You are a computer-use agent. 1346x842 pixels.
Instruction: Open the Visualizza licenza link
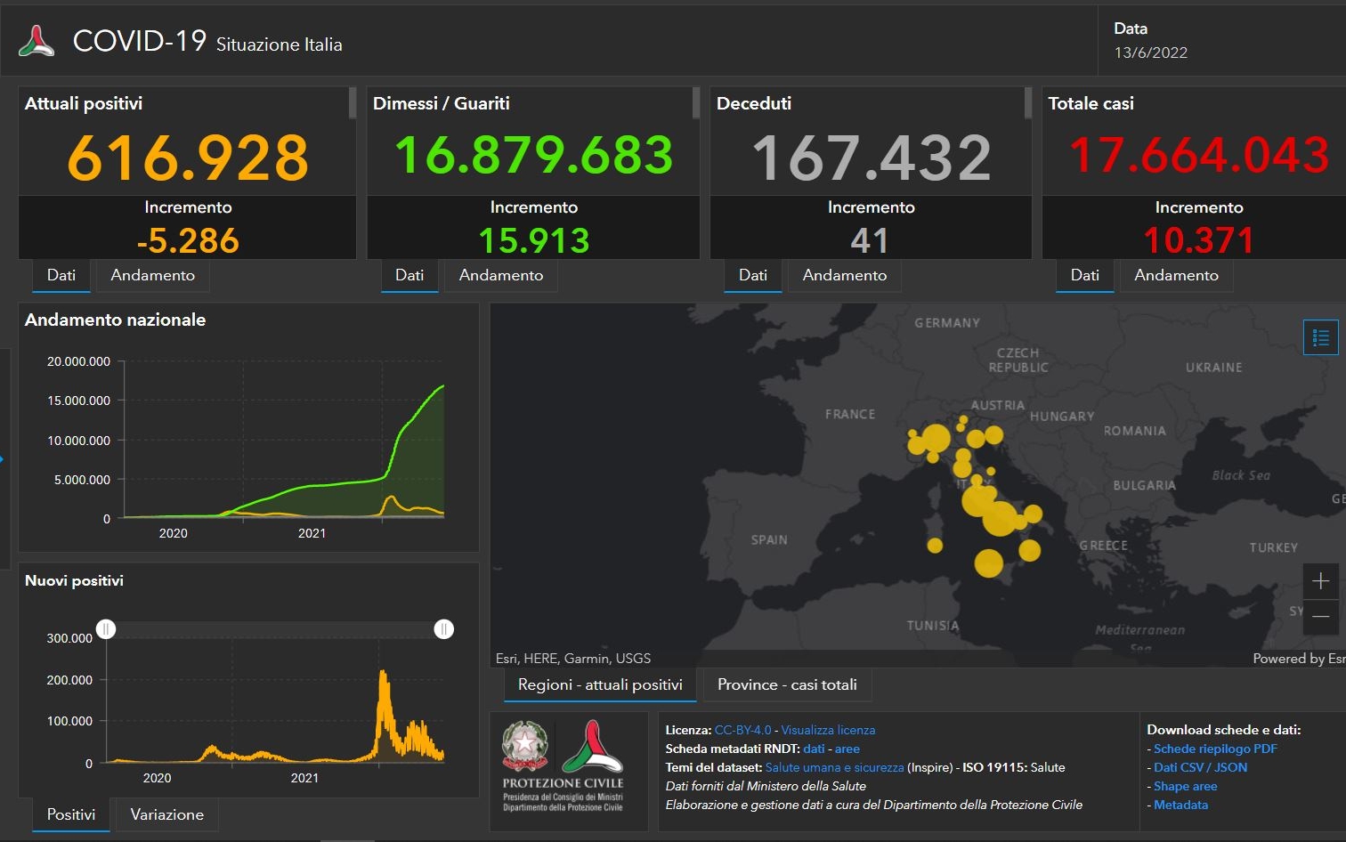[828, 730]
